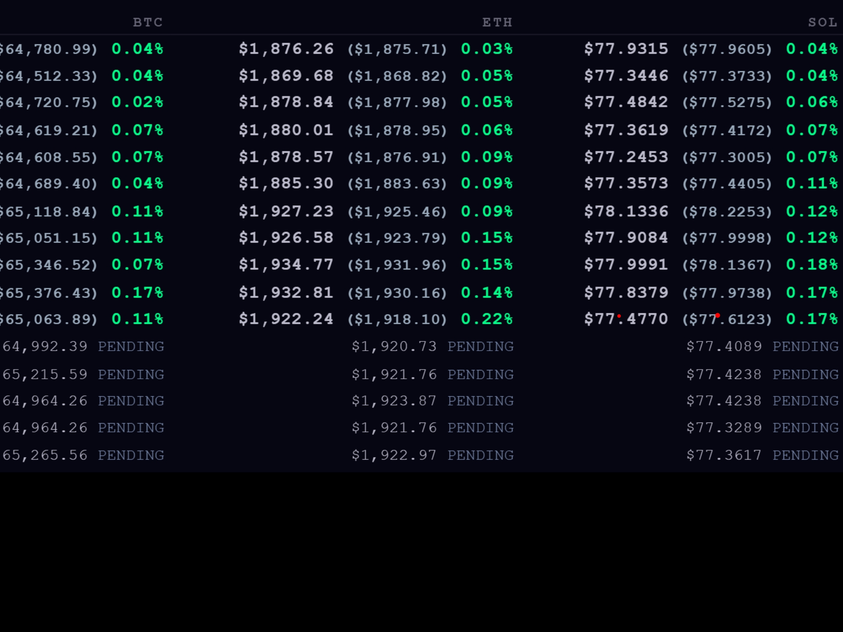Select ETH reference price ($1,875.71)
The height and width of the screenshot is (632, 843).
tap(397, 49)
